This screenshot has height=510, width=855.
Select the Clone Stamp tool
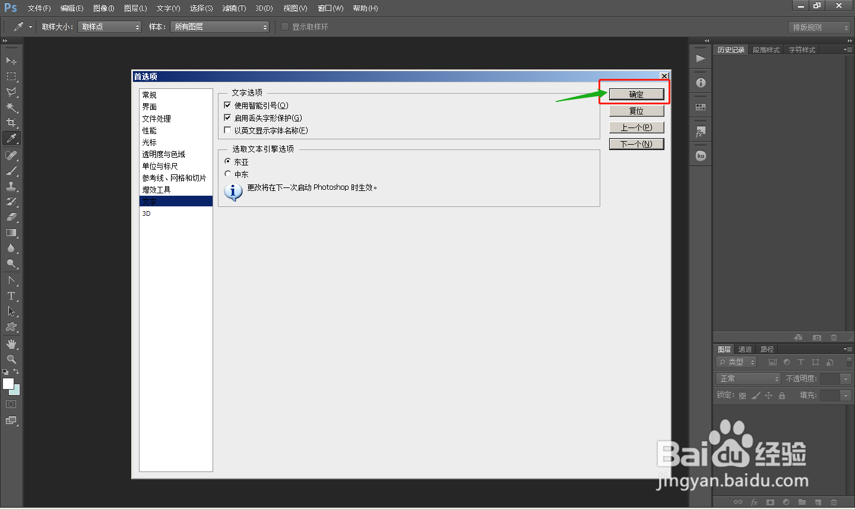tap(11, 186)
